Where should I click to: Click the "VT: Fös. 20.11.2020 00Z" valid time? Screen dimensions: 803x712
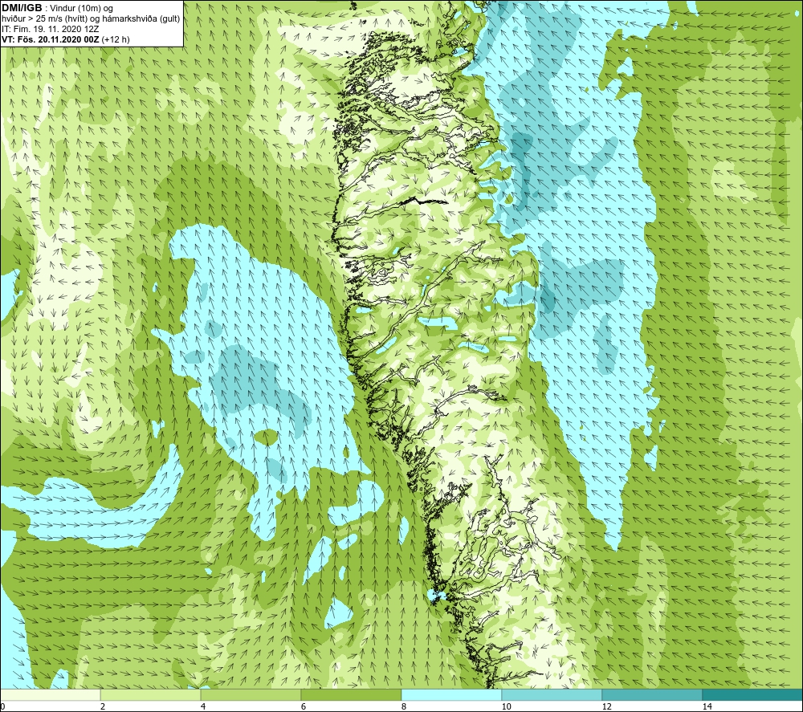point(51,39)
